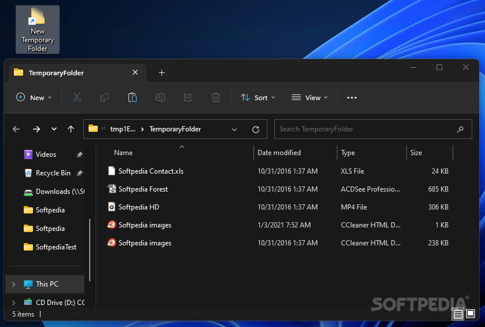The height and width of the screenshot is (327, 485).
Task: Click the Copy icon in toolbar
Action: click(105, 97)
